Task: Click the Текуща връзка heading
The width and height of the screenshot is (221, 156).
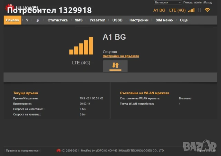Action: [26, 93]
